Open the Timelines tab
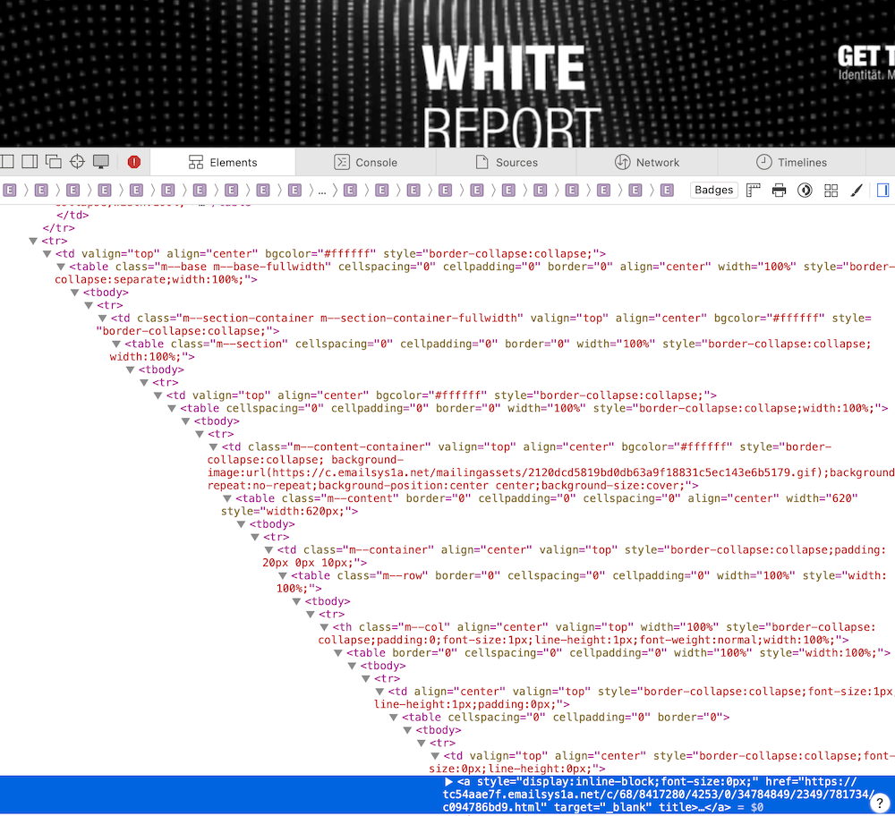Image resolution: width=895 pixels, height=816 pixels. 791,162
